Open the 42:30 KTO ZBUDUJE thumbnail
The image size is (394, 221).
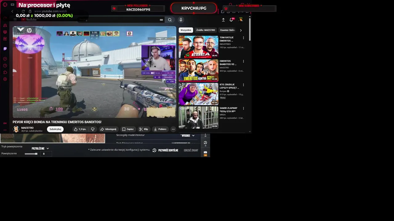[199, 94]
